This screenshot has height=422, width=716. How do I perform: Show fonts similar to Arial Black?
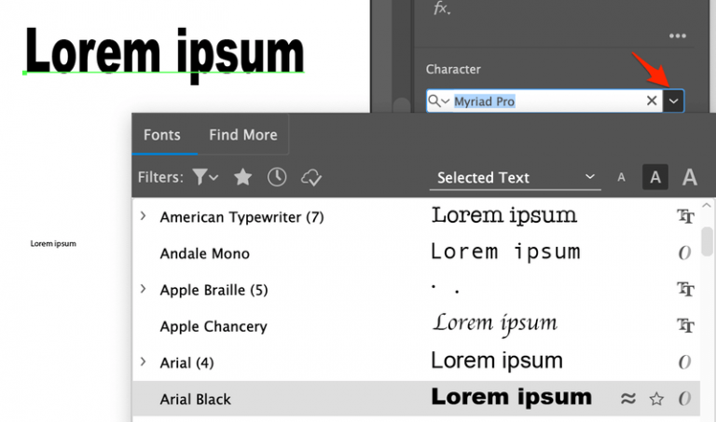628,399
